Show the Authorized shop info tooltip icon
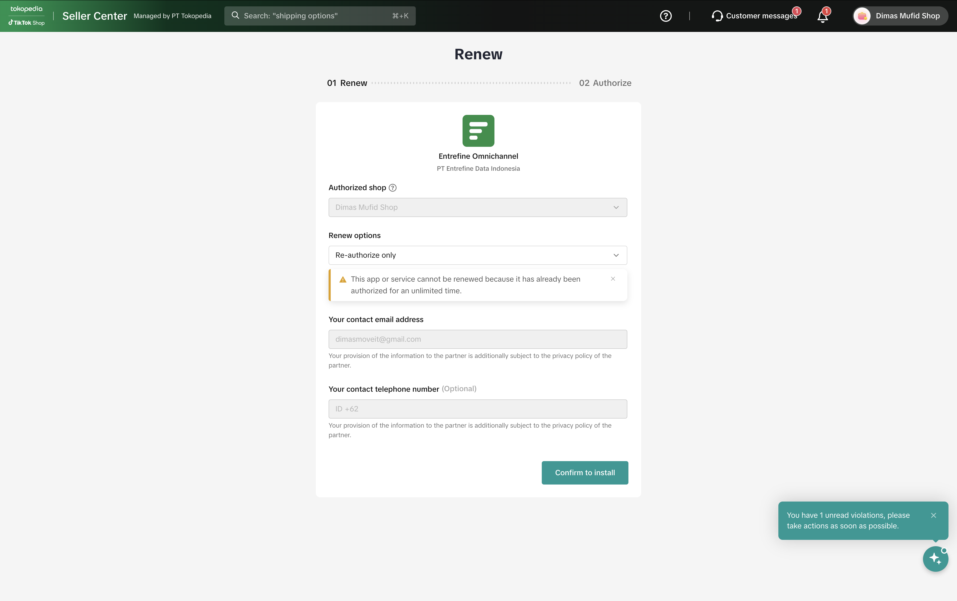 pyautogui.click(x=392, y=188)
